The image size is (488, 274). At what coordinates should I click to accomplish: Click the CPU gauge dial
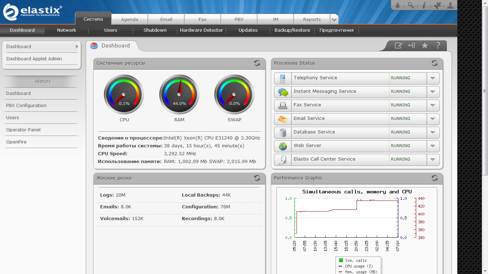click(124, 95)
